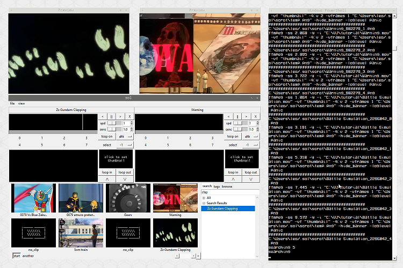Open the view menu in sol window
Image resolution: width=403 pixels, height=268 pixels.
(x=21, y=103)
